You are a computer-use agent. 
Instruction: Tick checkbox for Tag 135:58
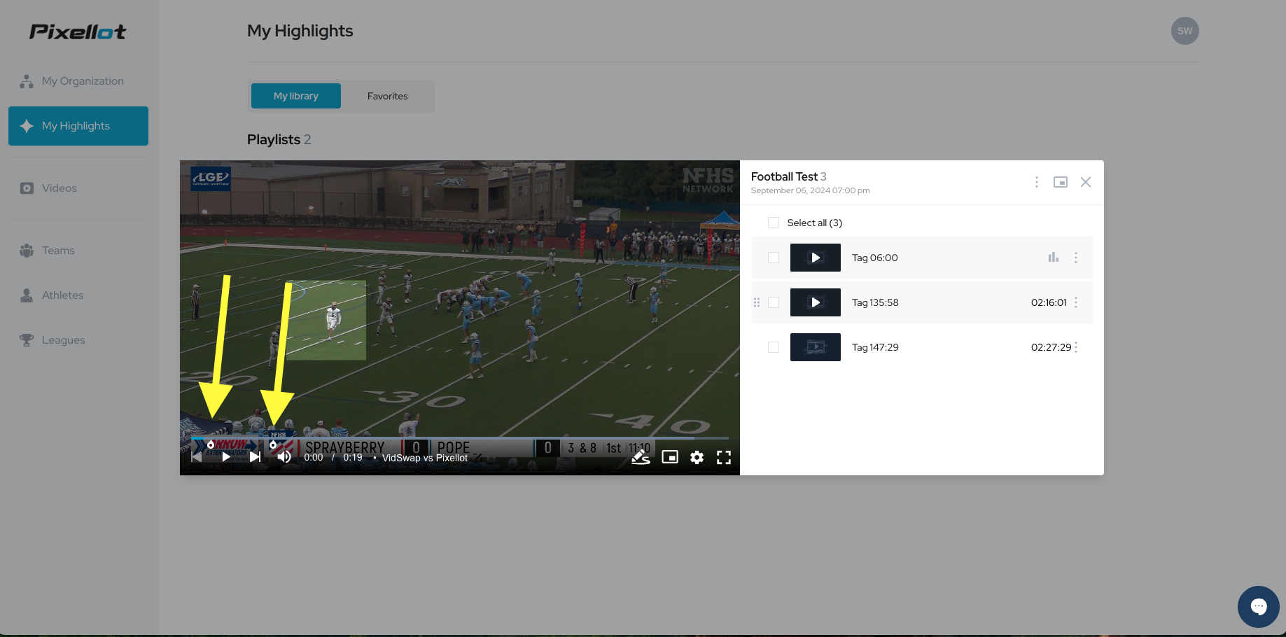tap(774, 302)
